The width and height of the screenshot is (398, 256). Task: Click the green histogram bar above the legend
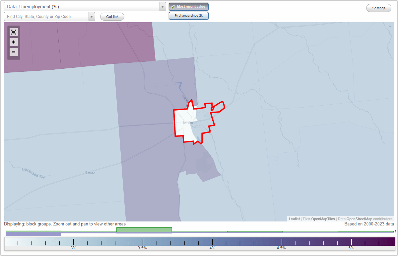point(144,230)
